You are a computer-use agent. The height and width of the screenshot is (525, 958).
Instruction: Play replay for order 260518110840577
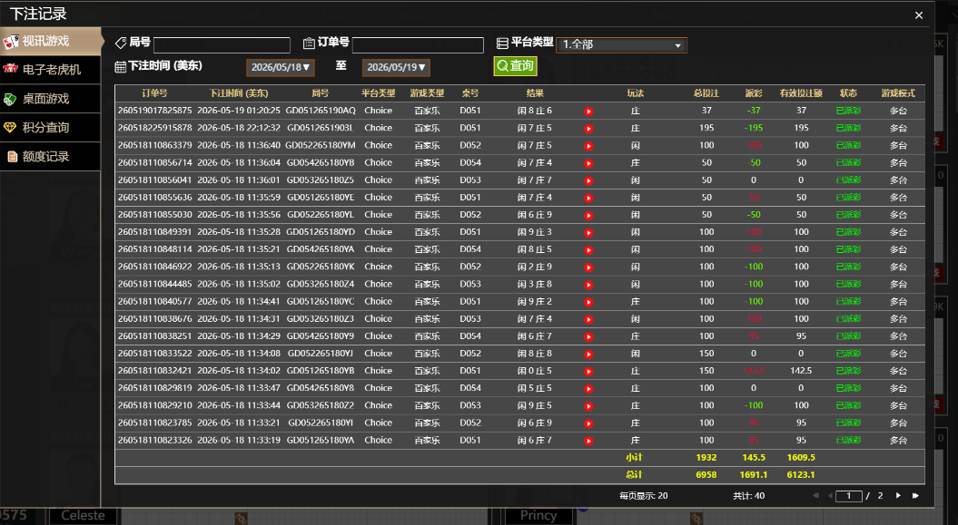pyautogui.click(x=588, y=302)
